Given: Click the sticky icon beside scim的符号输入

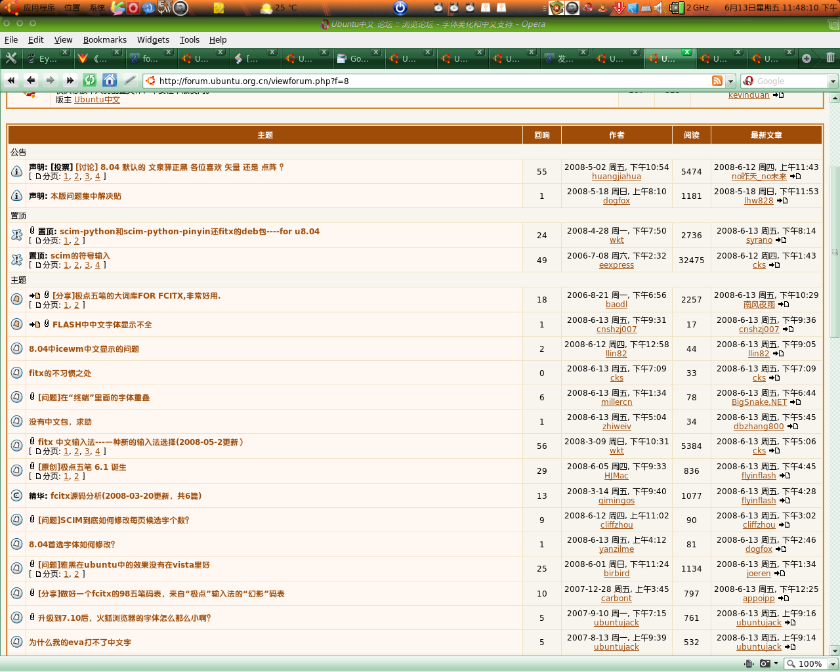Looking at the screenshot, I should point(17,260).
